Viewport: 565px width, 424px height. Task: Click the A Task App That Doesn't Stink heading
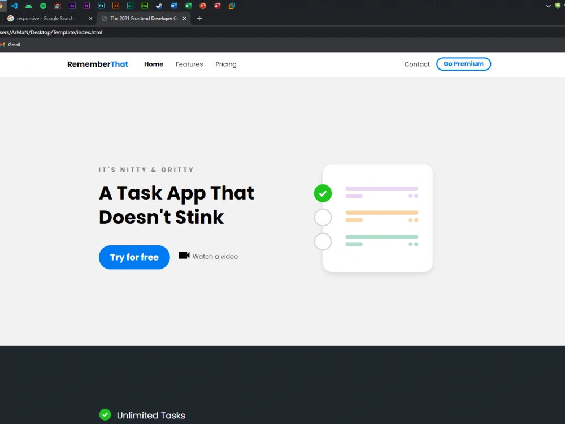coord(176,205)
